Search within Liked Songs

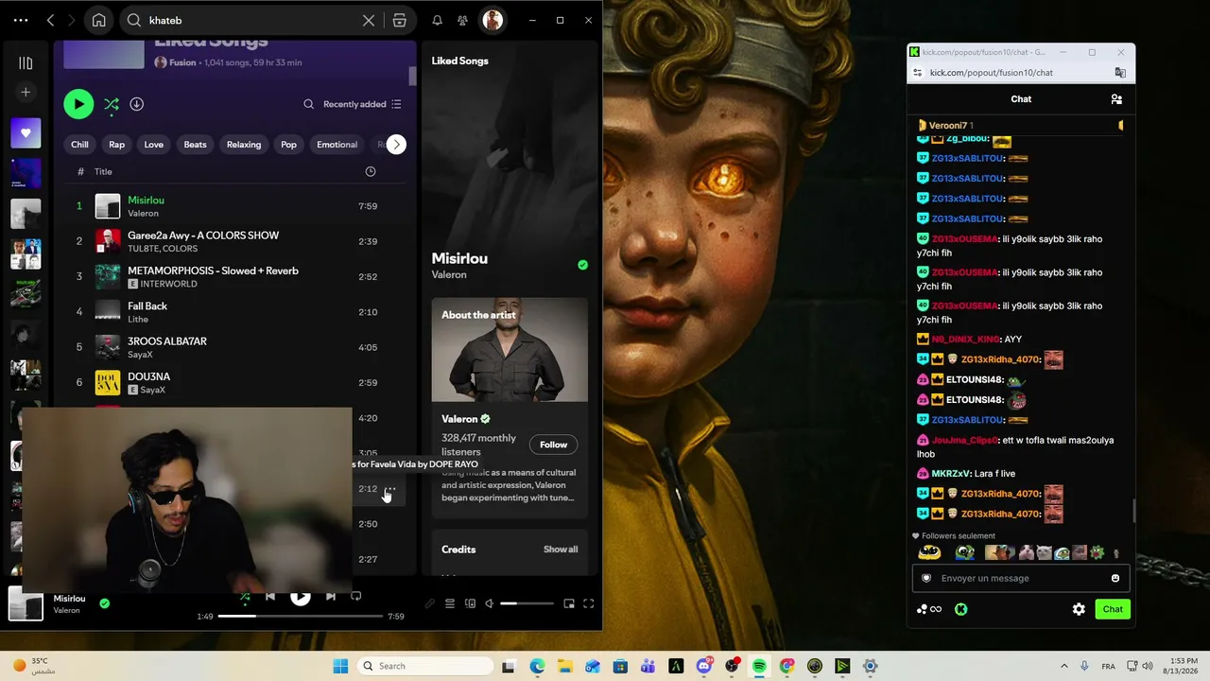(308, 104)
